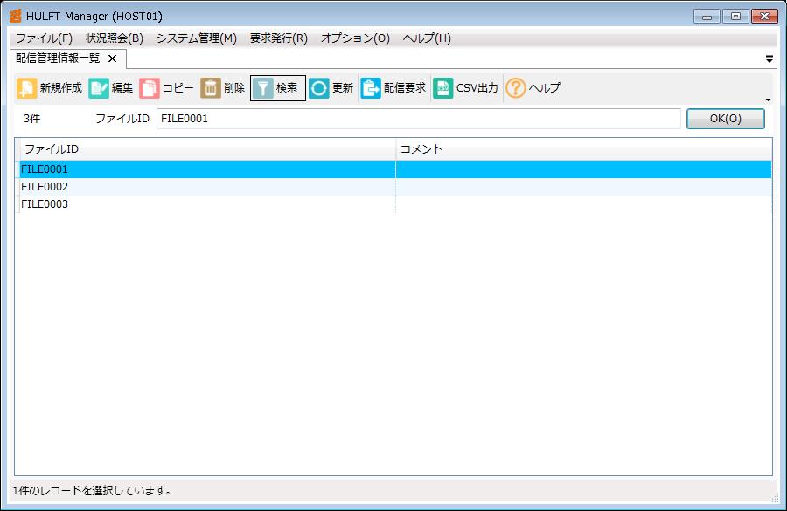Viewport: 787px width, 511px height.
Task: Open the 要求発行(R) menu
Action: 279,38
